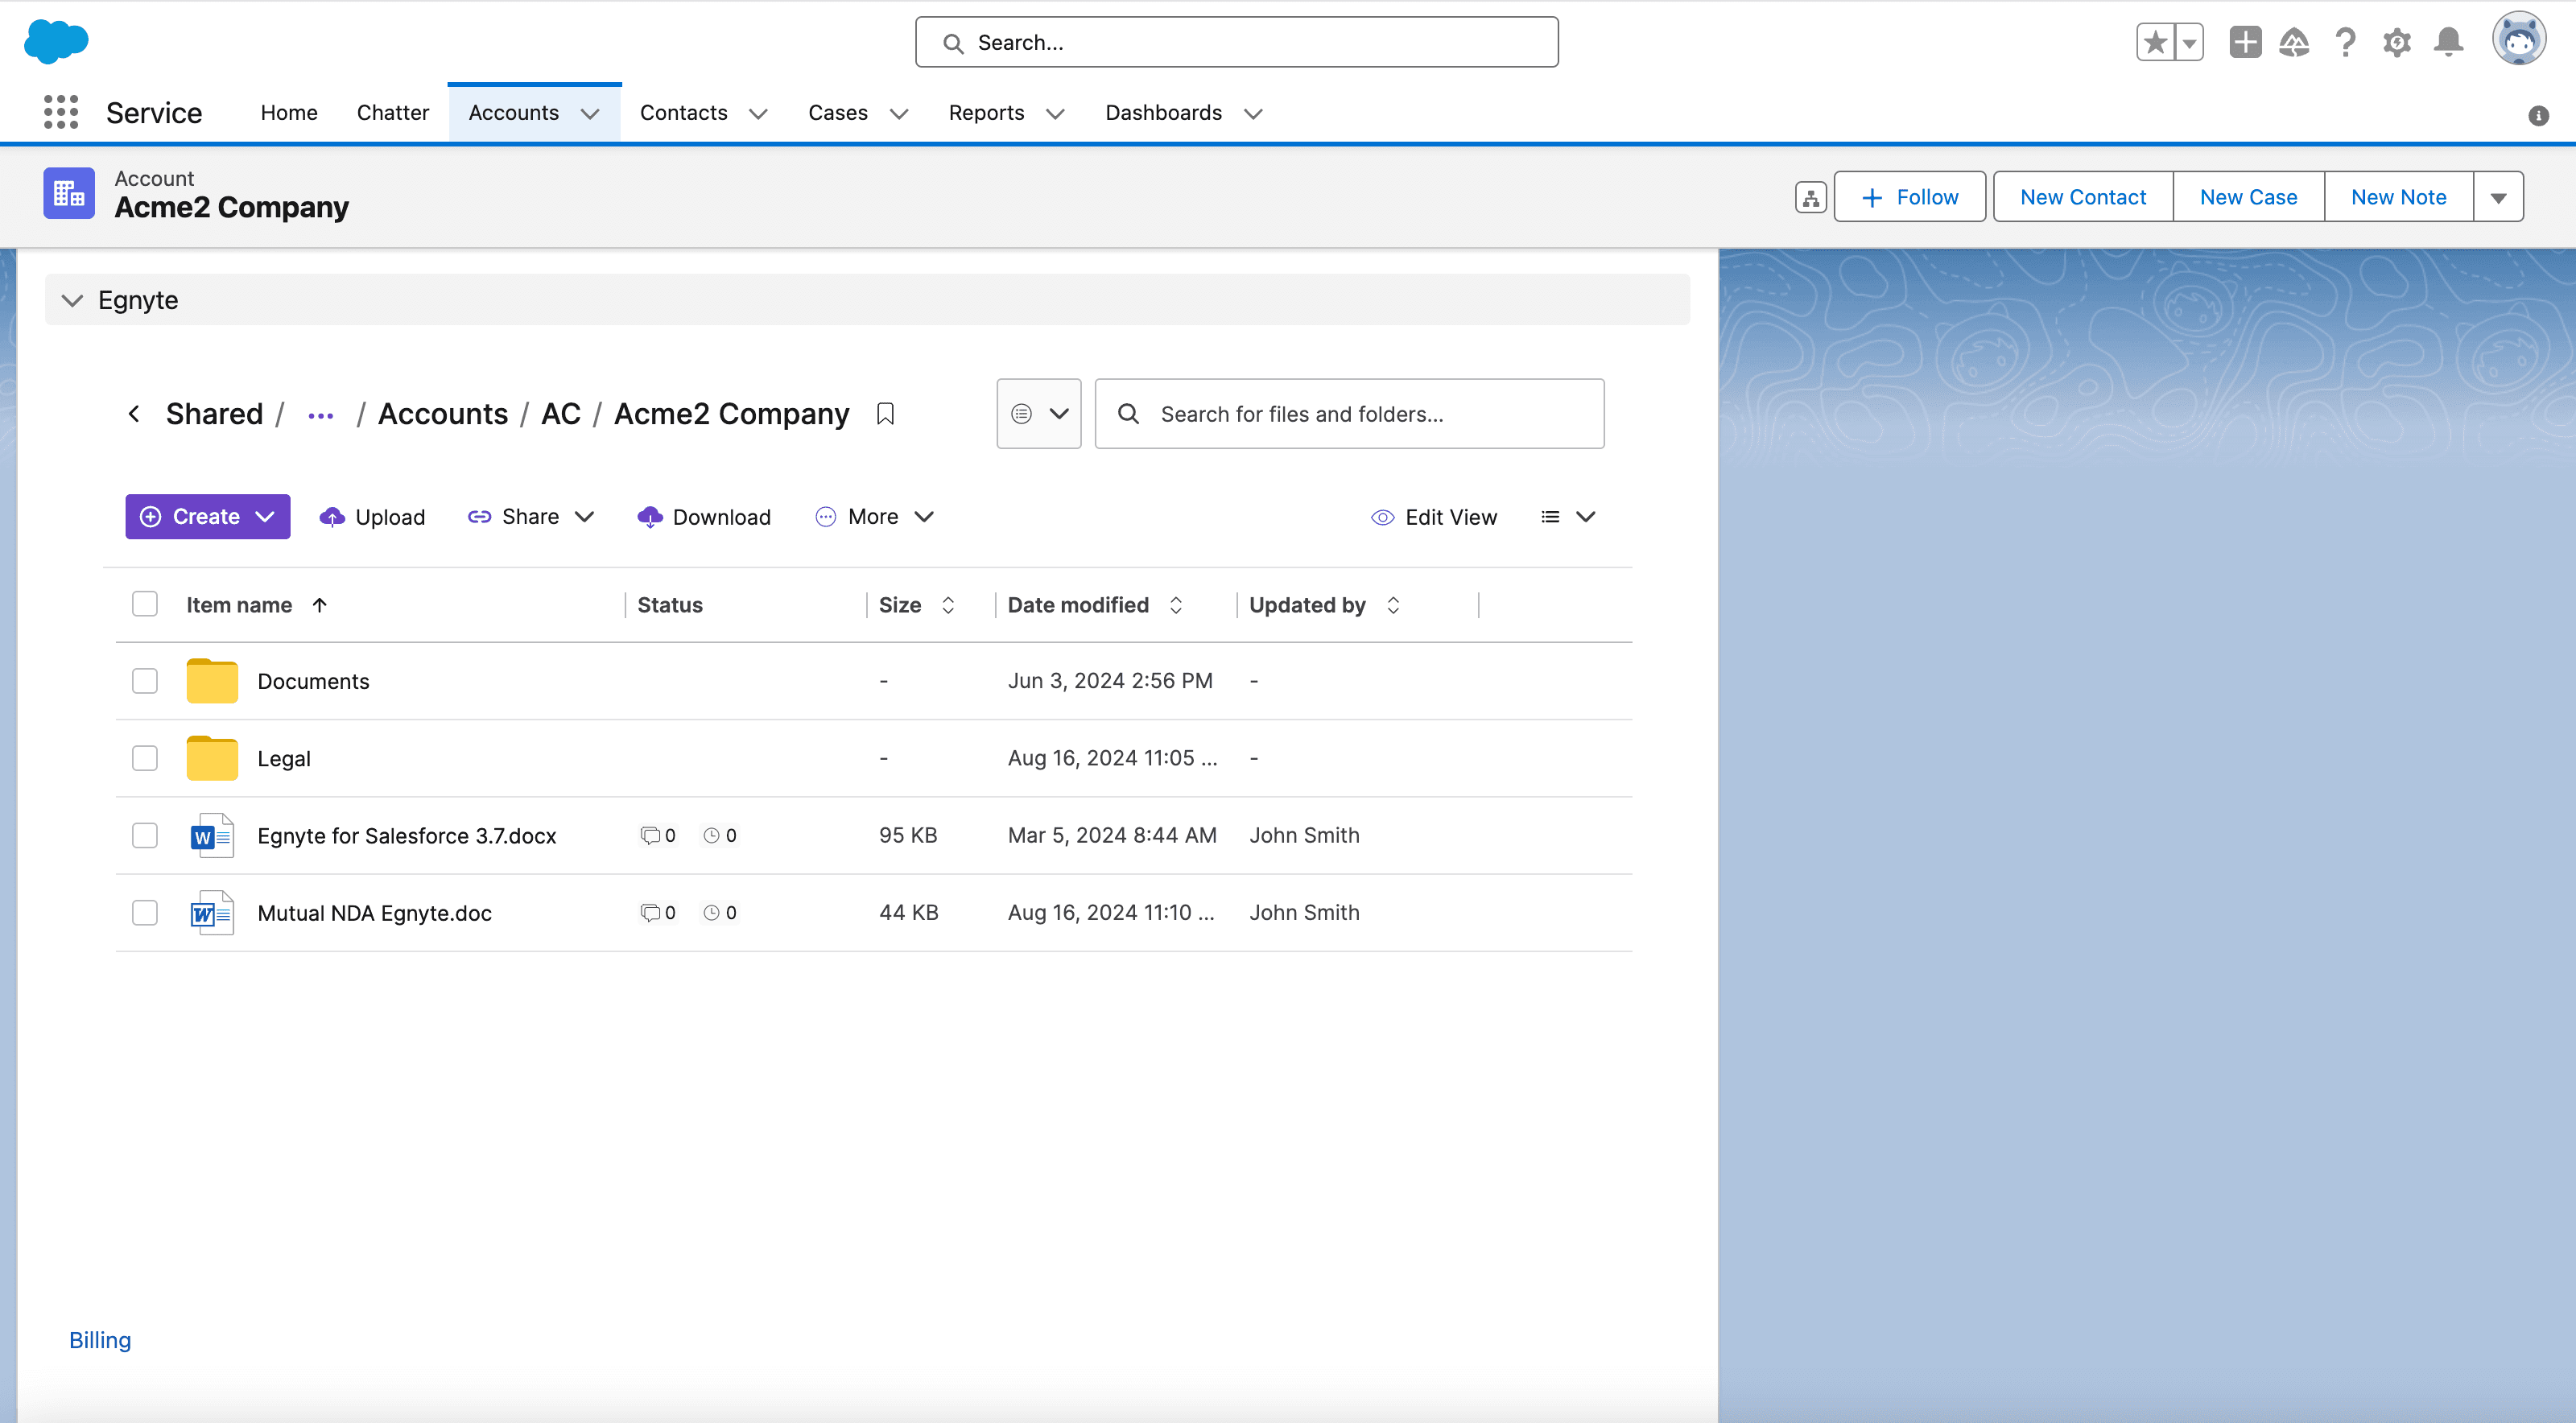Click New Contact button
Image resolution: width=2576 pixels, height=1423 pixels.
[x=2083, y=197]
